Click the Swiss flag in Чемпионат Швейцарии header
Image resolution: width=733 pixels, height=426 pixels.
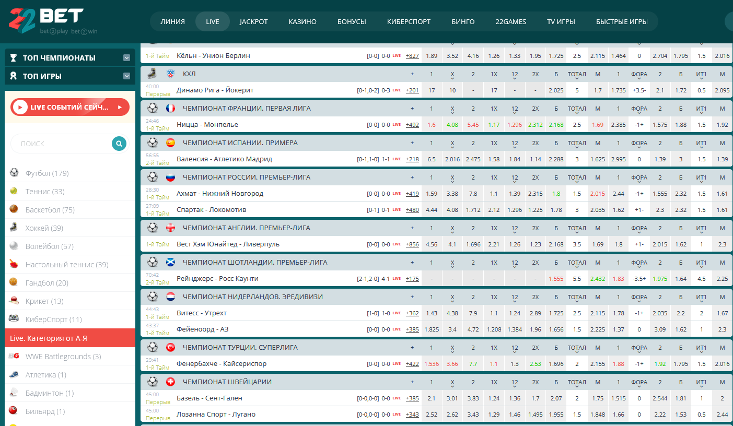click(170, 382)
